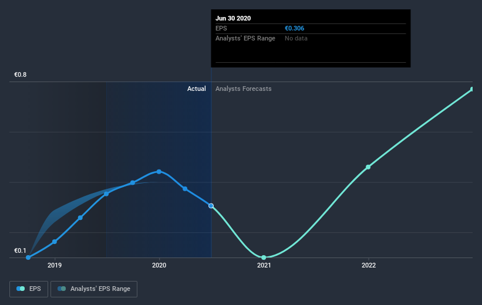Click the €0.306 EPS value in tooltip

tap(295, 28)
